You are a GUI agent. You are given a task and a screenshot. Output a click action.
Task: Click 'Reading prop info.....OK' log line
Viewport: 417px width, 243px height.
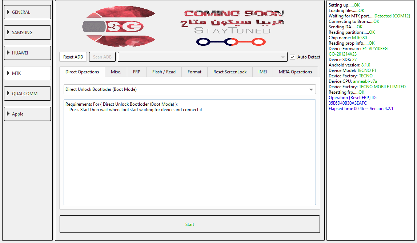tap(351, 43)
